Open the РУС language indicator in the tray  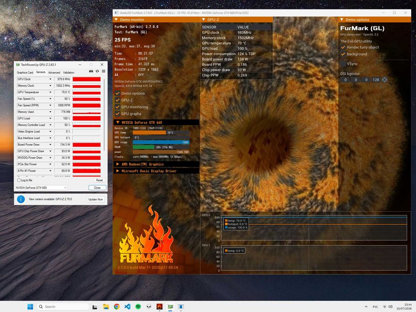(x=375, y=307)
